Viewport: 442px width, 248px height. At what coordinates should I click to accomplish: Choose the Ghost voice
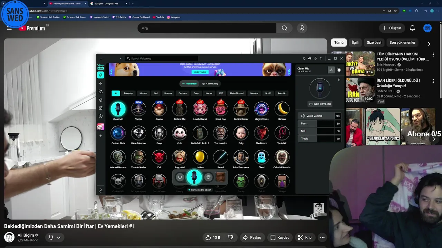pos(261,157)
